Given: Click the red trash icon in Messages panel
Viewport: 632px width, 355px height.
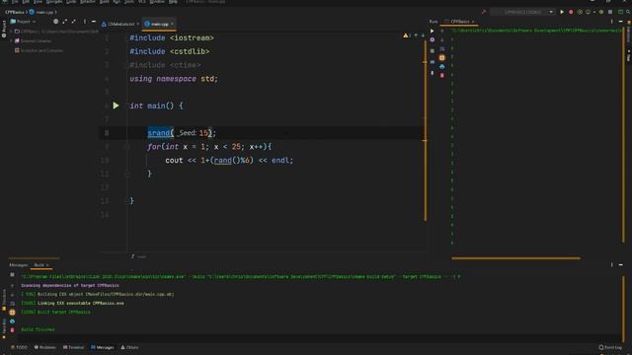Looking at the screenshot, I should (x=12, y=330).
